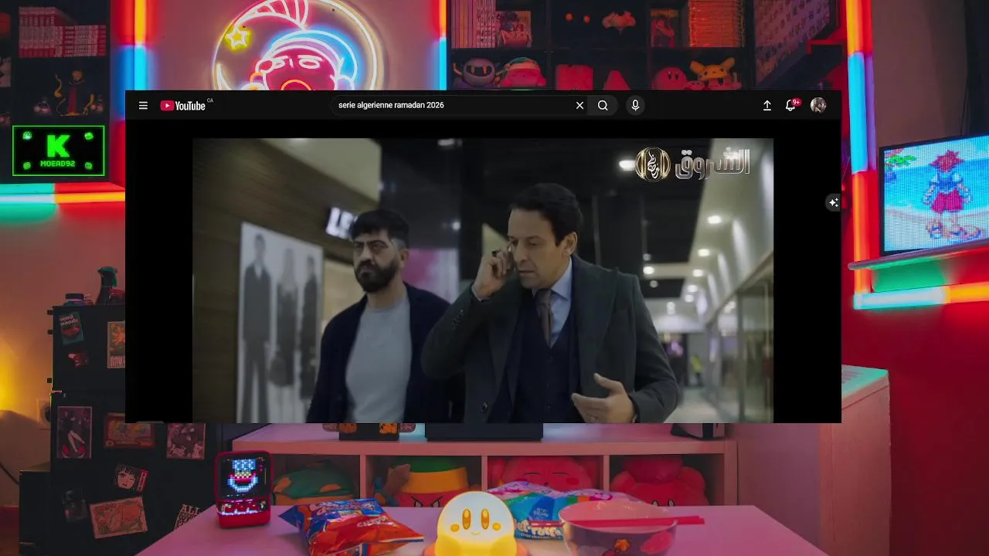This screenshot has width=989, height=556.
Task: Click the video player frame
Action: (483, 280)
